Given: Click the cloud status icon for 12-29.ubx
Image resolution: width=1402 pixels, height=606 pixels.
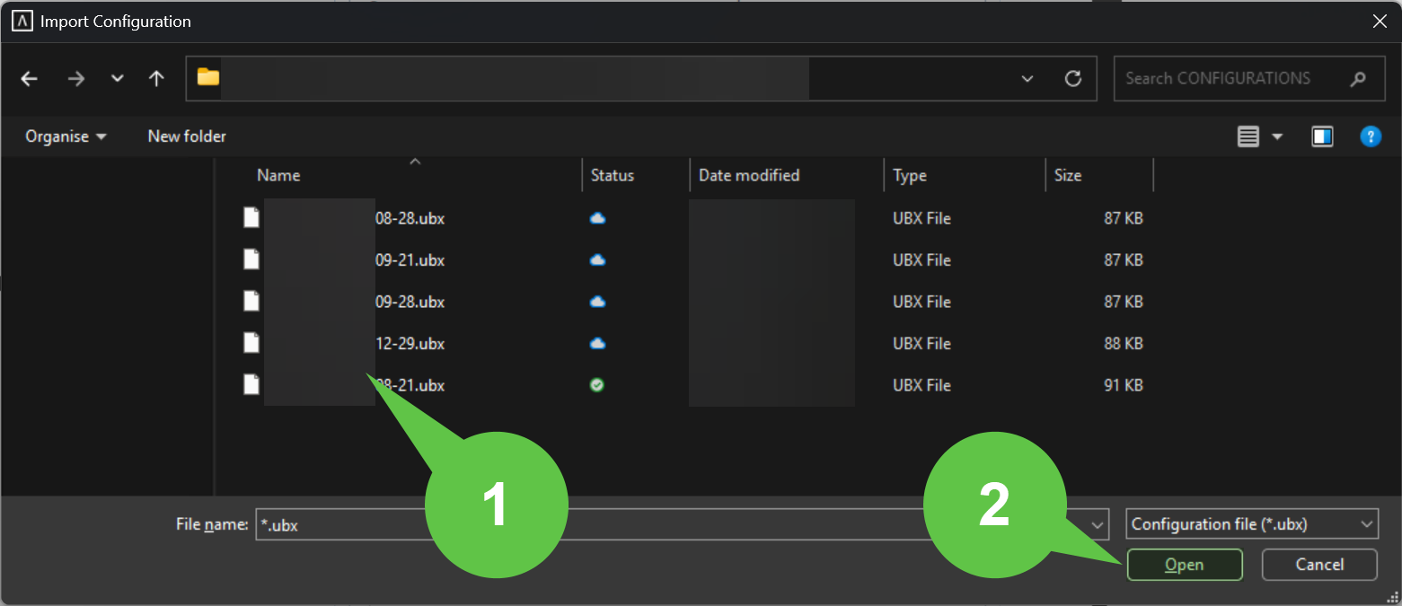Looking at the screenshot, I should 597,343.
